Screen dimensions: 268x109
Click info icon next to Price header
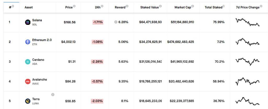click(x=74, y=6)
